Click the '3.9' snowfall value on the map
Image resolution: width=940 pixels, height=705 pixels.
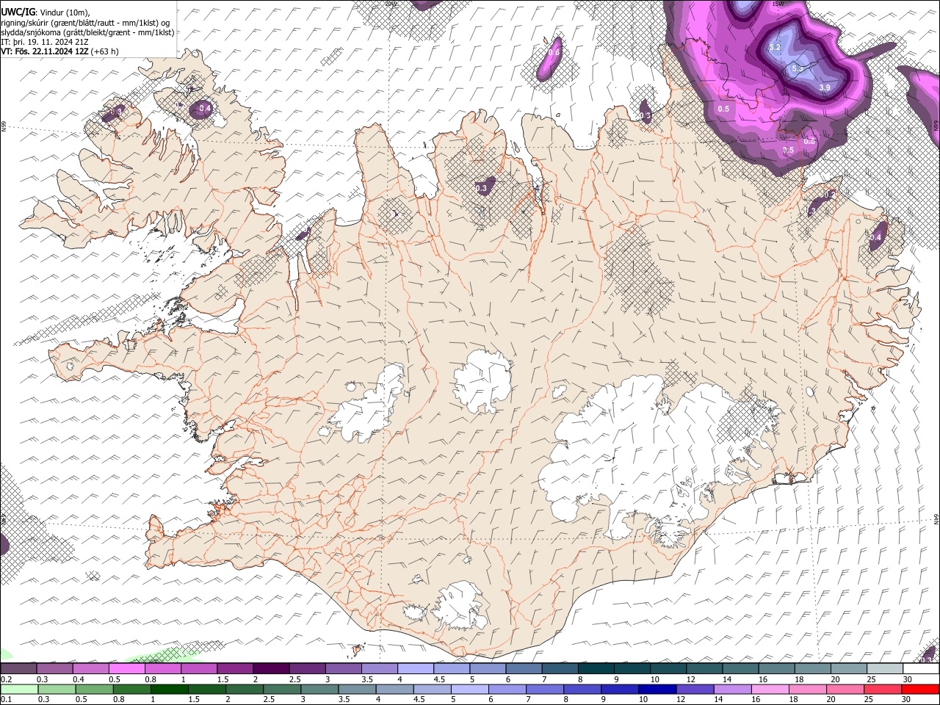click(x=824, y=87)
